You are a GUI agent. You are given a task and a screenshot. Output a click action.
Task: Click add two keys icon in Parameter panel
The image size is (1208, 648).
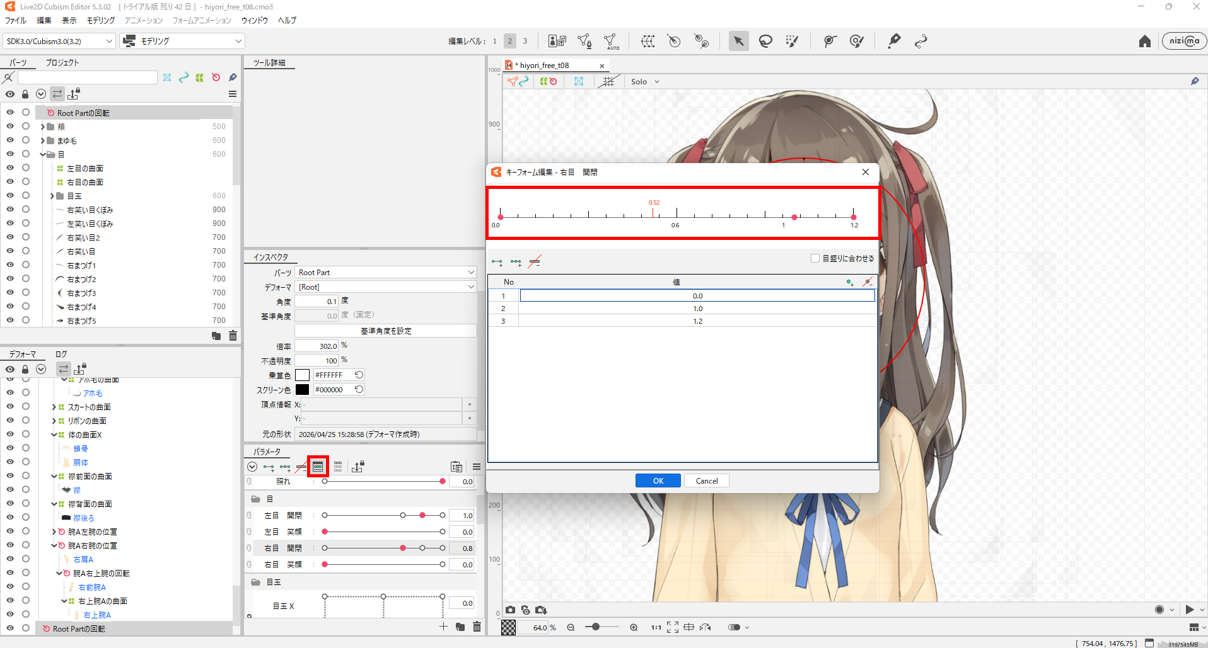pyautogui.click(x=269, y=467)
